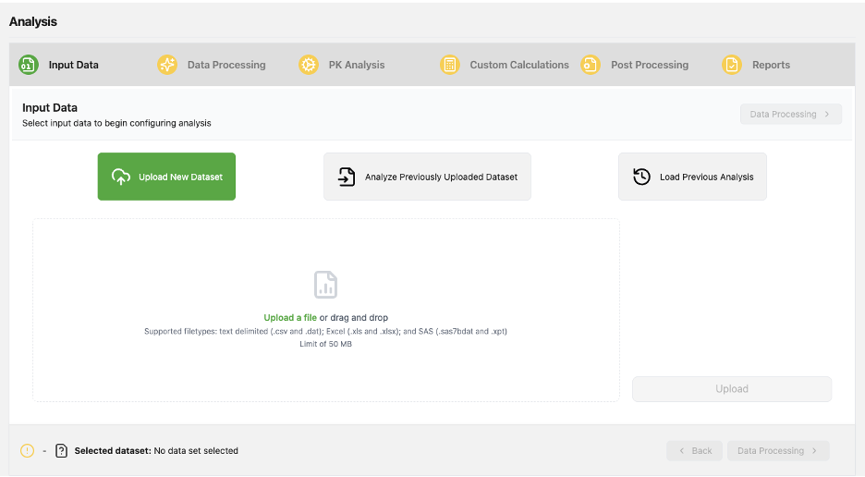Click the yellow warning status icon

pyautogui.click(x=28, y=451)
